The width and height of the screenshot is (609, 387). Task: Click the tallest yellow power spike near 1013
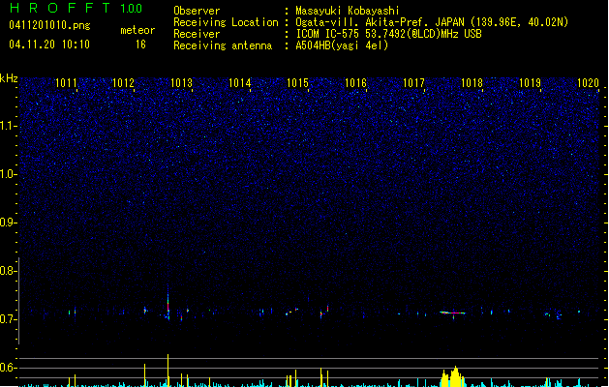coord(168,370)
